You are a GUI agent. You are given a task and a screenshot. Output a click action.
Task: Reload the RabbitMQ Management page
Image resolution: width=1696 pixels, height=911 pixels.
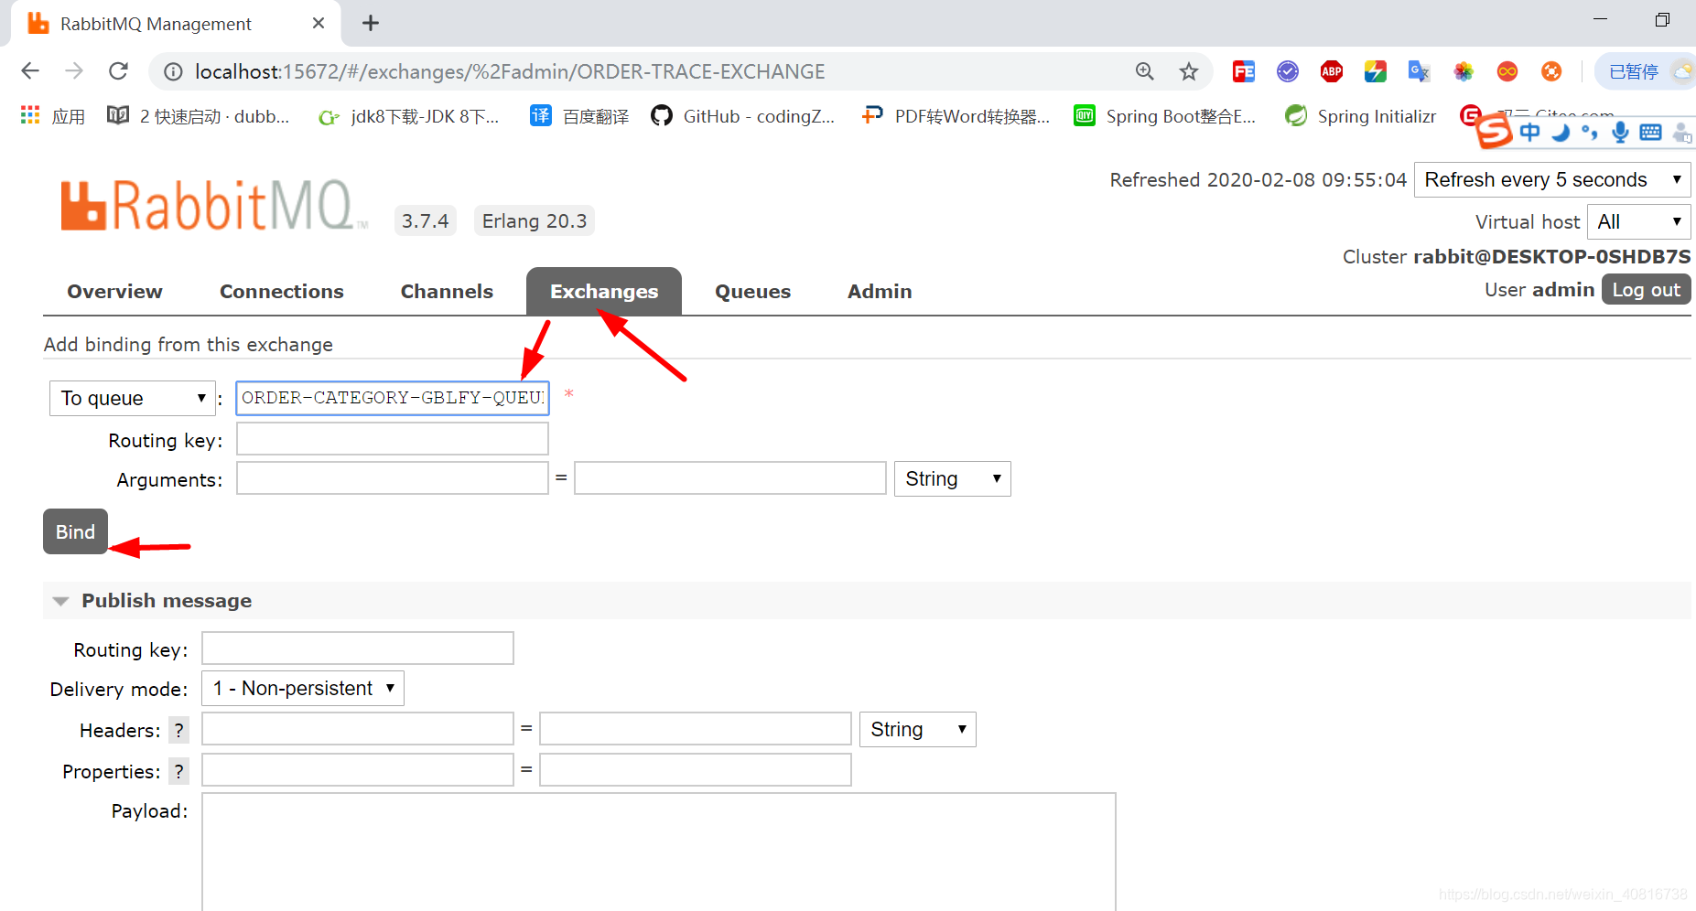click(118, 71)
